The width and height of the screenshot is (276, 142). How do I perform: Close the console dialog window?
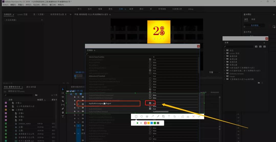198,46
